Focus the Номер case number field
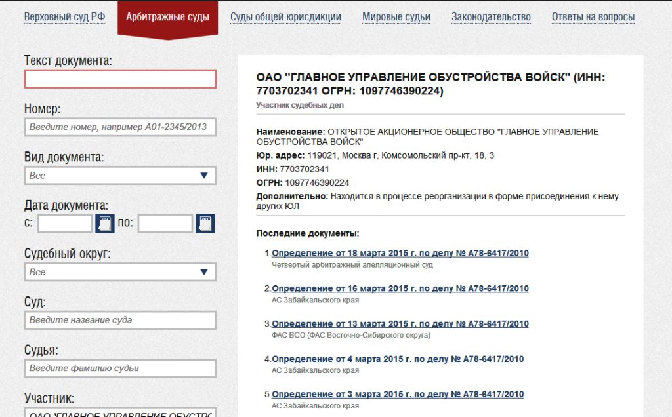This screenshot has height=417, width=672. (x=120, y=127)
